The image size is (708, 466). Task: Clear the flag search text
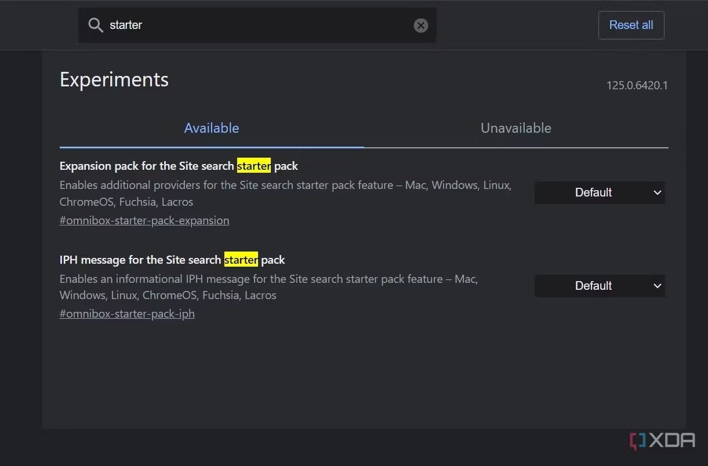(421, 26)
